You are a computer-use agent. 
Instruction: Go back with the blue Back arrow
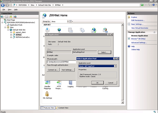coord(3,5)
